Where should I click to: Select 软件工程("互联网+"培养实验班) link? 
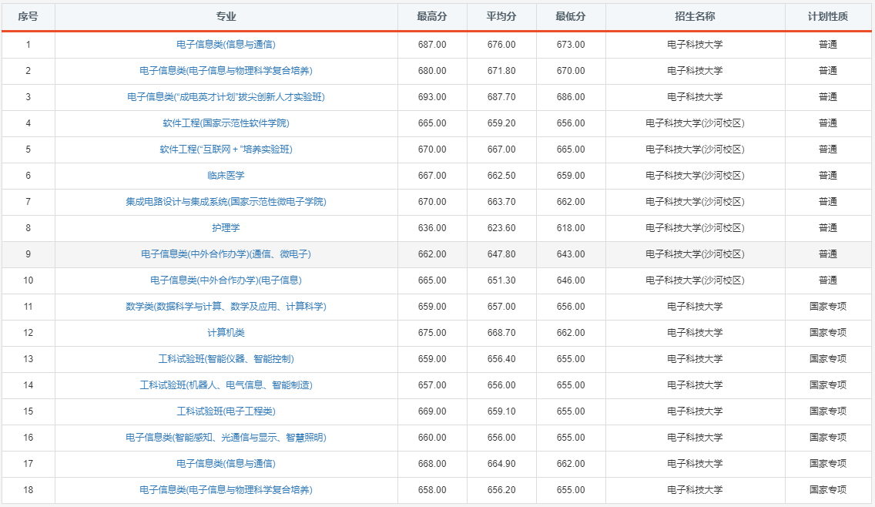tap(226, 149)
